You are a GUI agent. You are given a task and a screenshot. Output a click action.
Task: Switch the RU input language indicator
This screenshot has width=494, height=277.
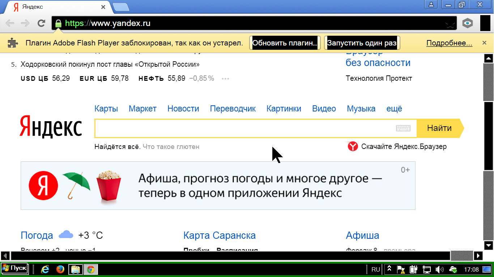tap(376, 269)
